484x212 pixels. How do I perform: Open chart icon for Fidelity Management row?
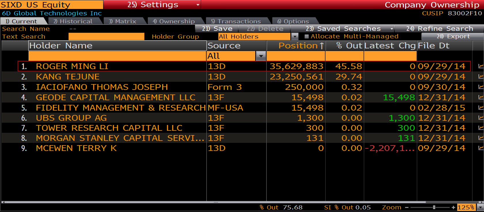pos(481,108)
